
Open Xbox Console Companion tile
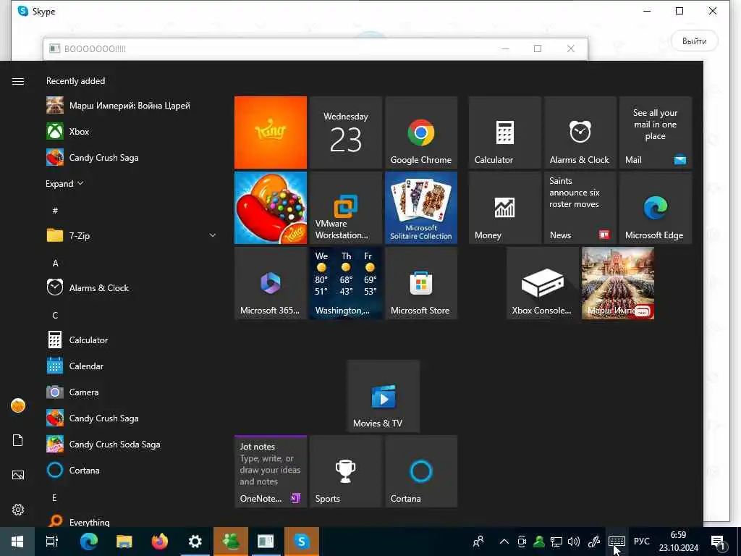tap(543, 283)
